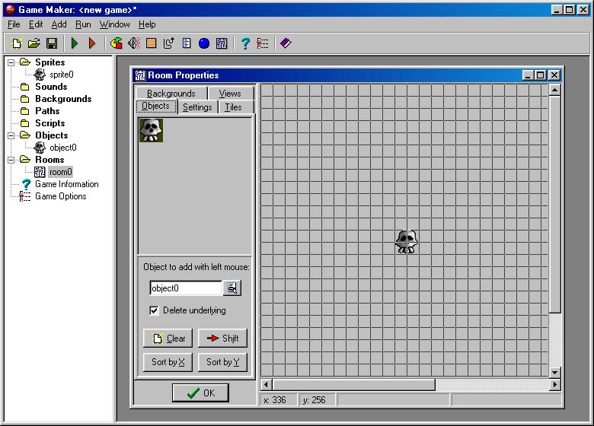594x426 pixels.
Task: Toggle the Delete underlying checkbox
Action: [x=154, y=310]
